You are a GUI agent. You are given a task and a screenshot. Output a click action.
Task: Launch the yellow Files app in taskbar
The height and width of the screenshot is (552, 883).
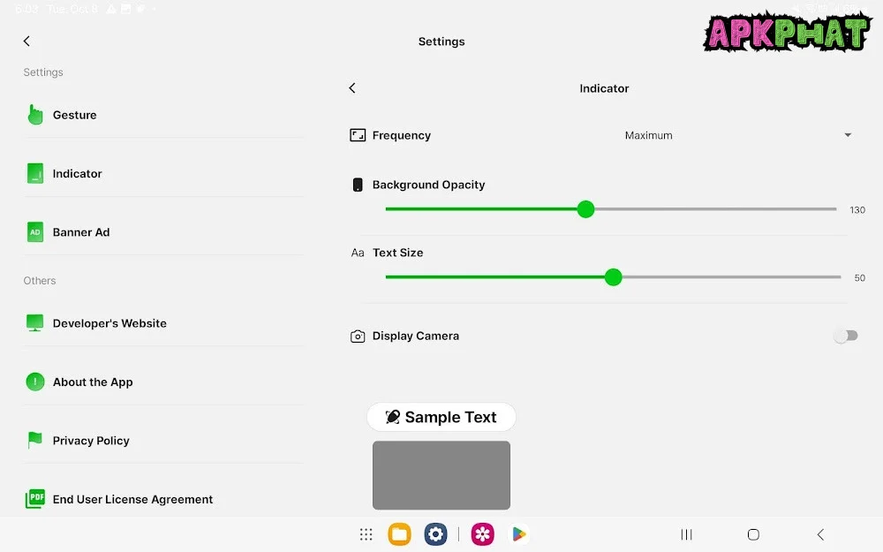(x=399, y=534)
